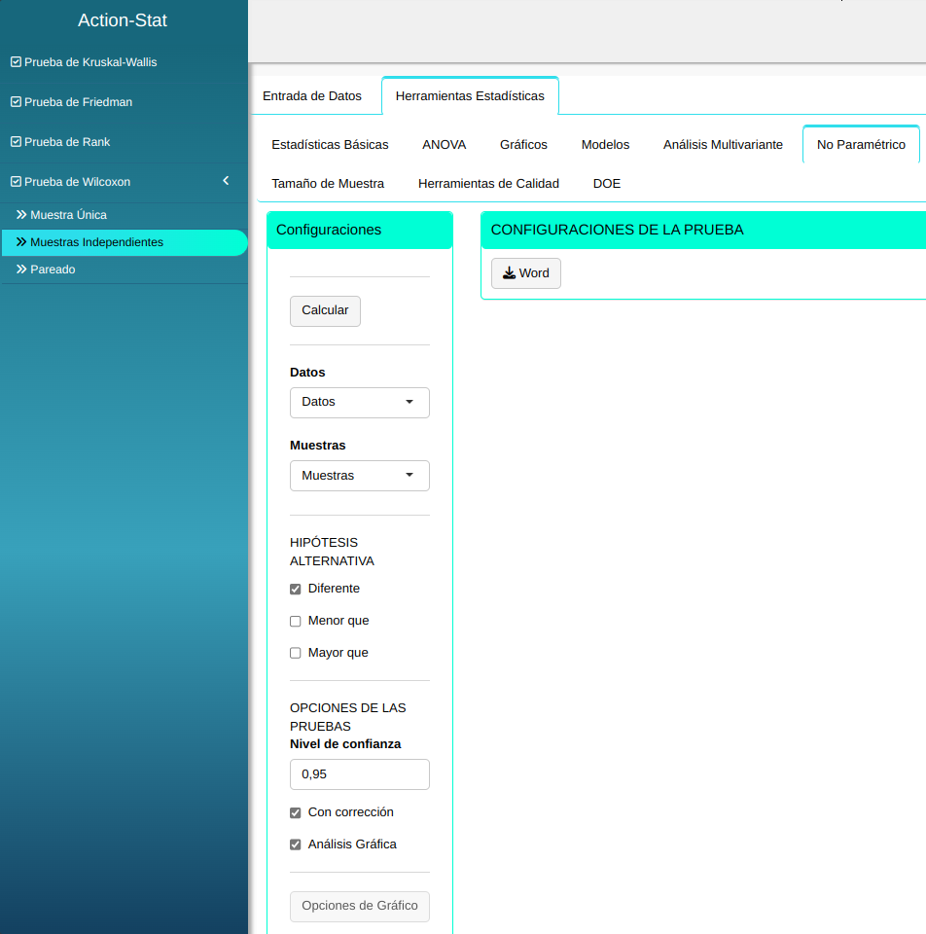Click the Nivel de confianza input field
The image size is (926, 934).
point(359,774)
